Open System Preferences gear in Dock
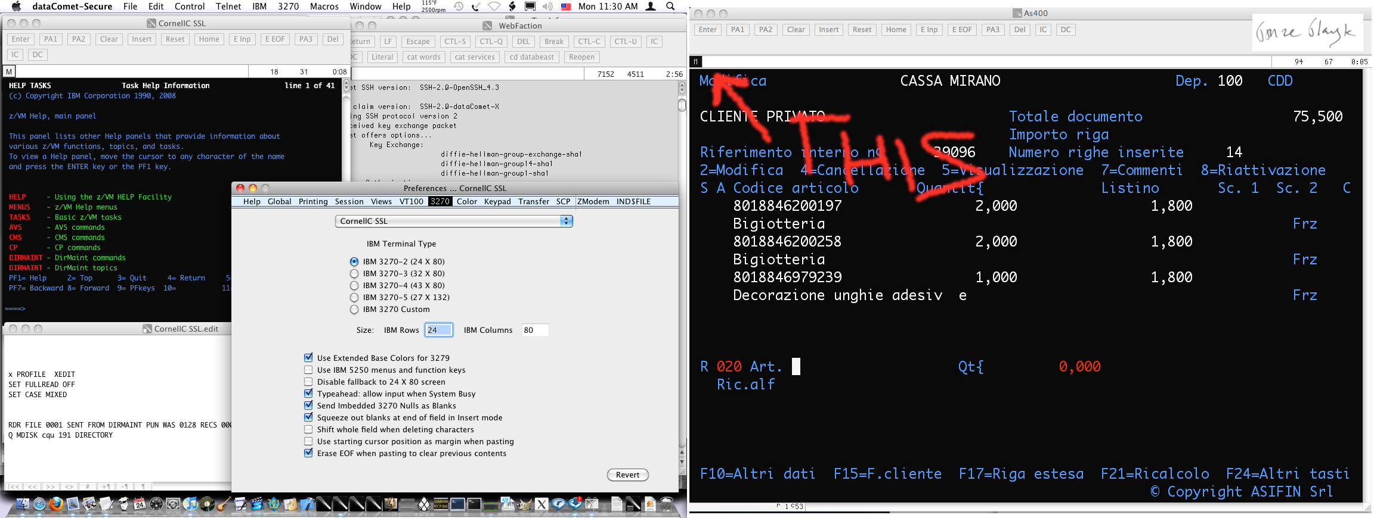The width and height of the screenshot is (1374, 518). (173, 504)
